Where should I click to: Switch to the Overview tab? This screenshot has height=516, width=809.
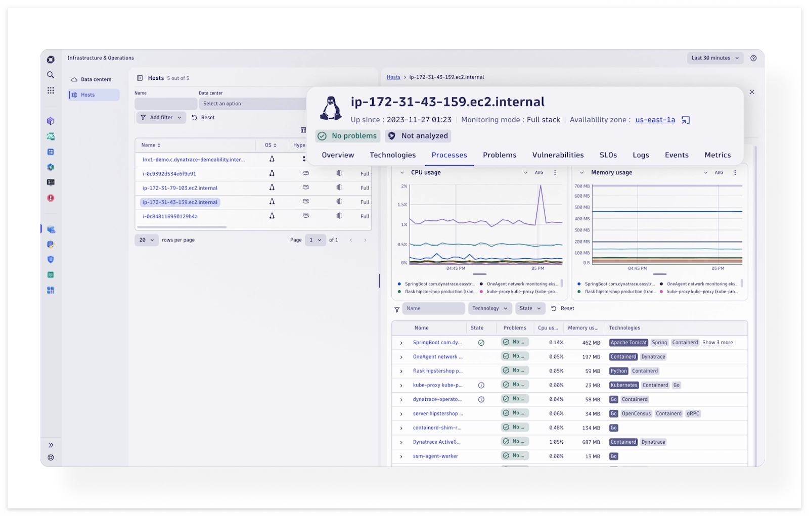click(x=338, y=155)
